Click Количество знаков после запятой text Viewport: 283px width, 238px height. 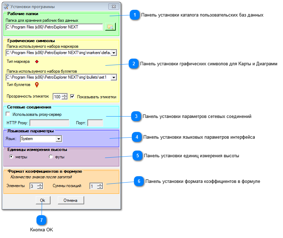pyautogui.click(x=41, y=177)
